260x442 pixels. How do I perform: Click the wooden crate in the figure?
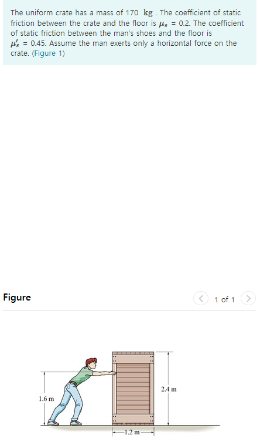[133, 388]
